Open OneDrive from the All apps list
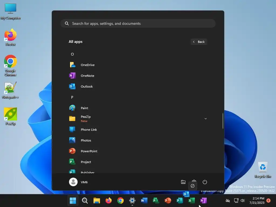Viewport: 276px width, 207px height. (138, 65)
